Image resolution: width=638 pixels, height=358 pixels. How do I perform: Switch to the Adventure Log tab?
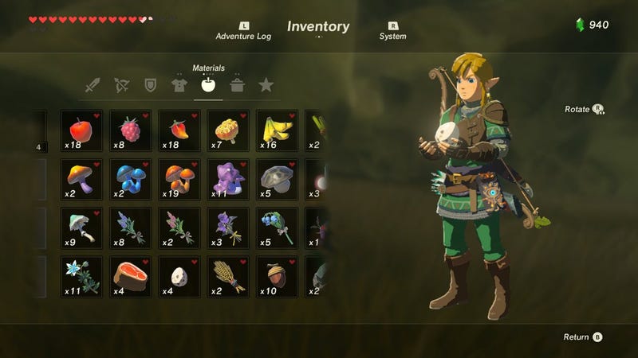pos(243,32)
